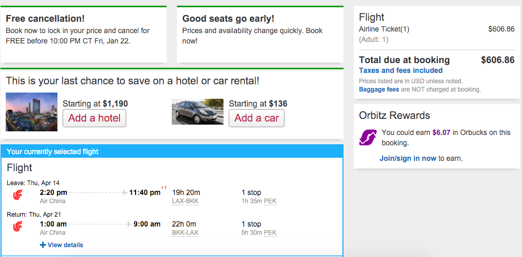Viewport: 522px width, 257px height.
Task: Open the Taxes and fees included link
Action: pyautogui.click(x=400, y=70)
